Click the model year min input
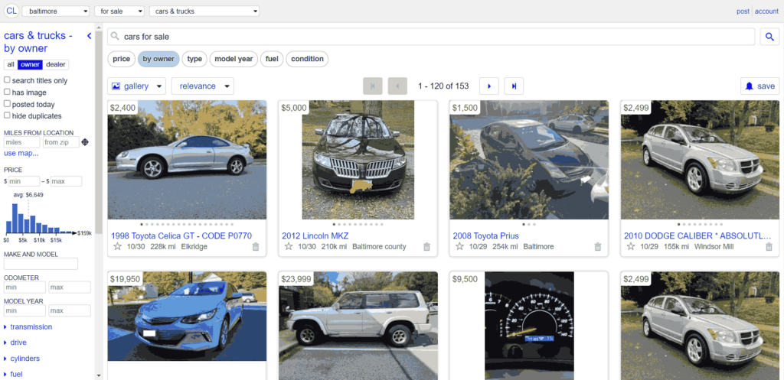Screen dimensions: 784x380 pyautogui.click(x=25, y=310)
